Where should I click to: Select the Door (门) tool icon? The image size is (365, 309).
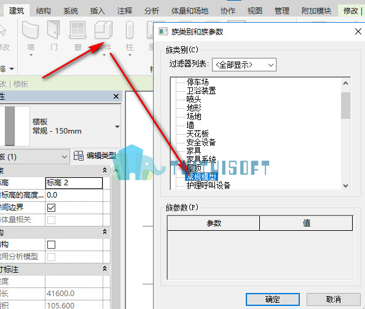53,30
